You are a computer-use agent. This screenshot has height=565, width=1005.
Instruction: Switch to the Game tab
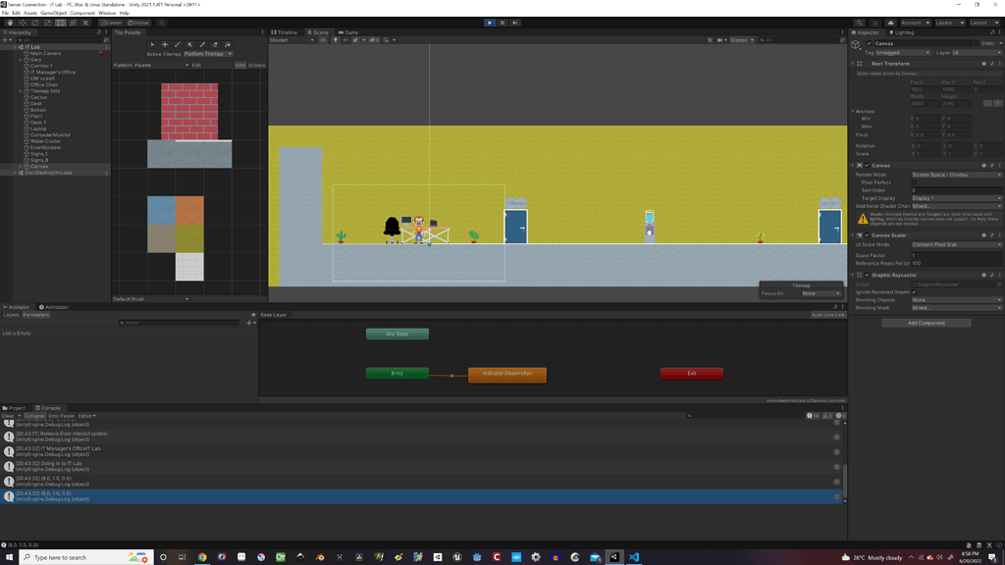click(348, 32)
